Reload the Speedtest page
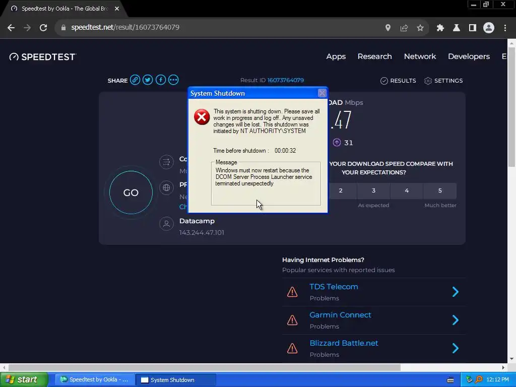Screen dimensions: 516x387 43,28
